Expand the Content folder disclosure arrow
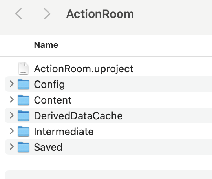212x179 pixels. pyautogui.click(x=12, y=100)
